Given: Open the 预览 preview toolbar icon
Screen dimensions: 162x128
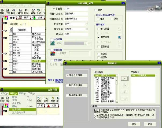Looking at the screenshot, I should click(8, 11).
